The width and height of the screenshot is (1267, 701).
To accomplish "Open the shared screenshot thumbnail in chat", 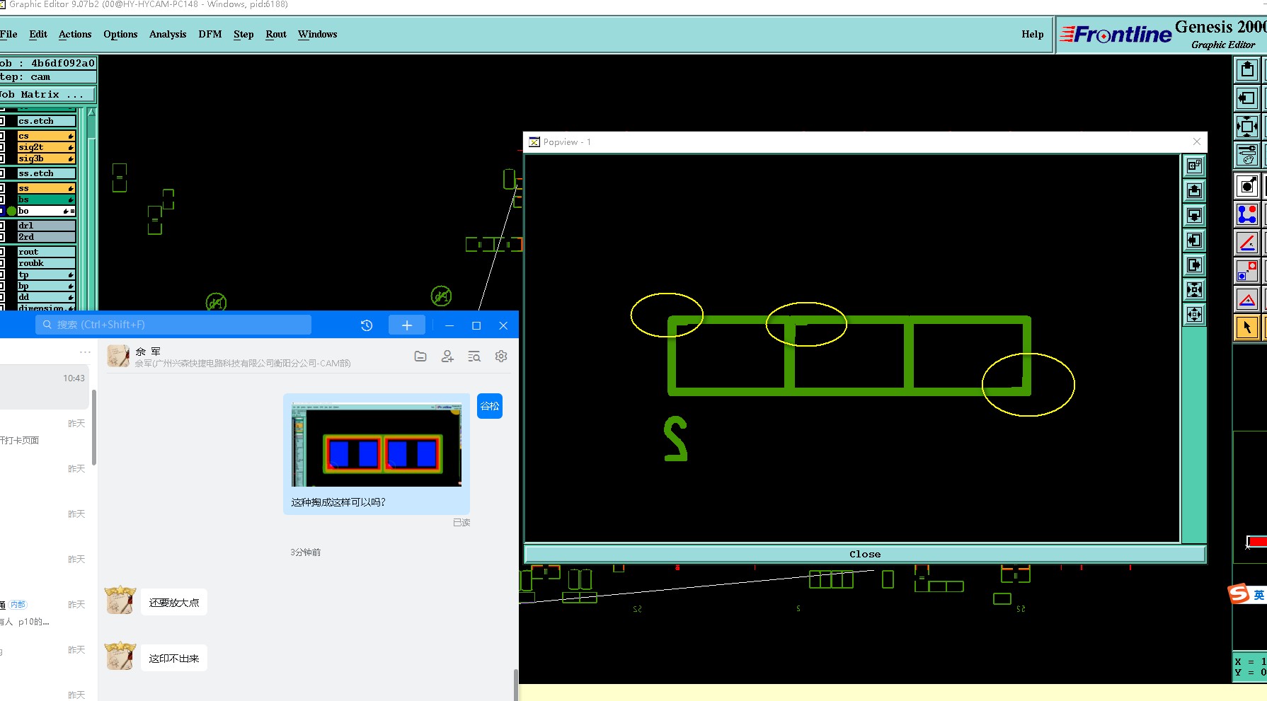I will point(377,444).
